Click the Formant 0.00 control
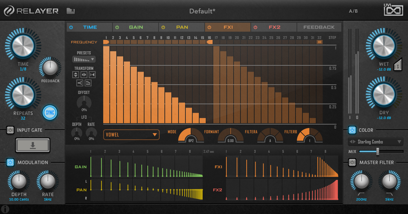 coord(230,135)
